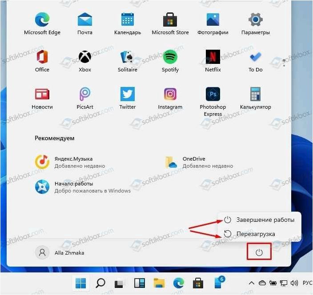Select Завершение работы to shut down
The image size is (313, 295).
(x=259, y=220)
